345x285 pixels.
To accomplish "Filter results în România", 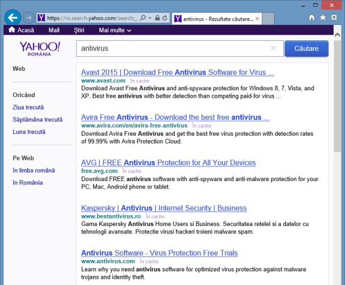I will pos(28,182).
